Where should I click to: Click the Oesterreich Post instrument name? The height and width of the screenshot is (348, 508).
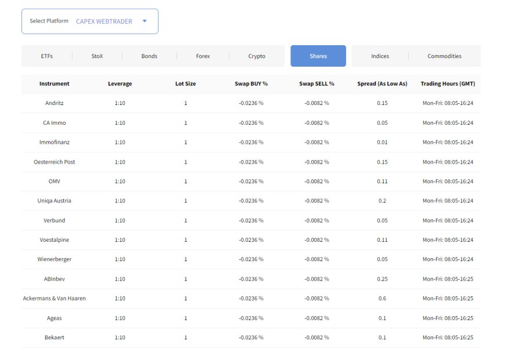54,162
